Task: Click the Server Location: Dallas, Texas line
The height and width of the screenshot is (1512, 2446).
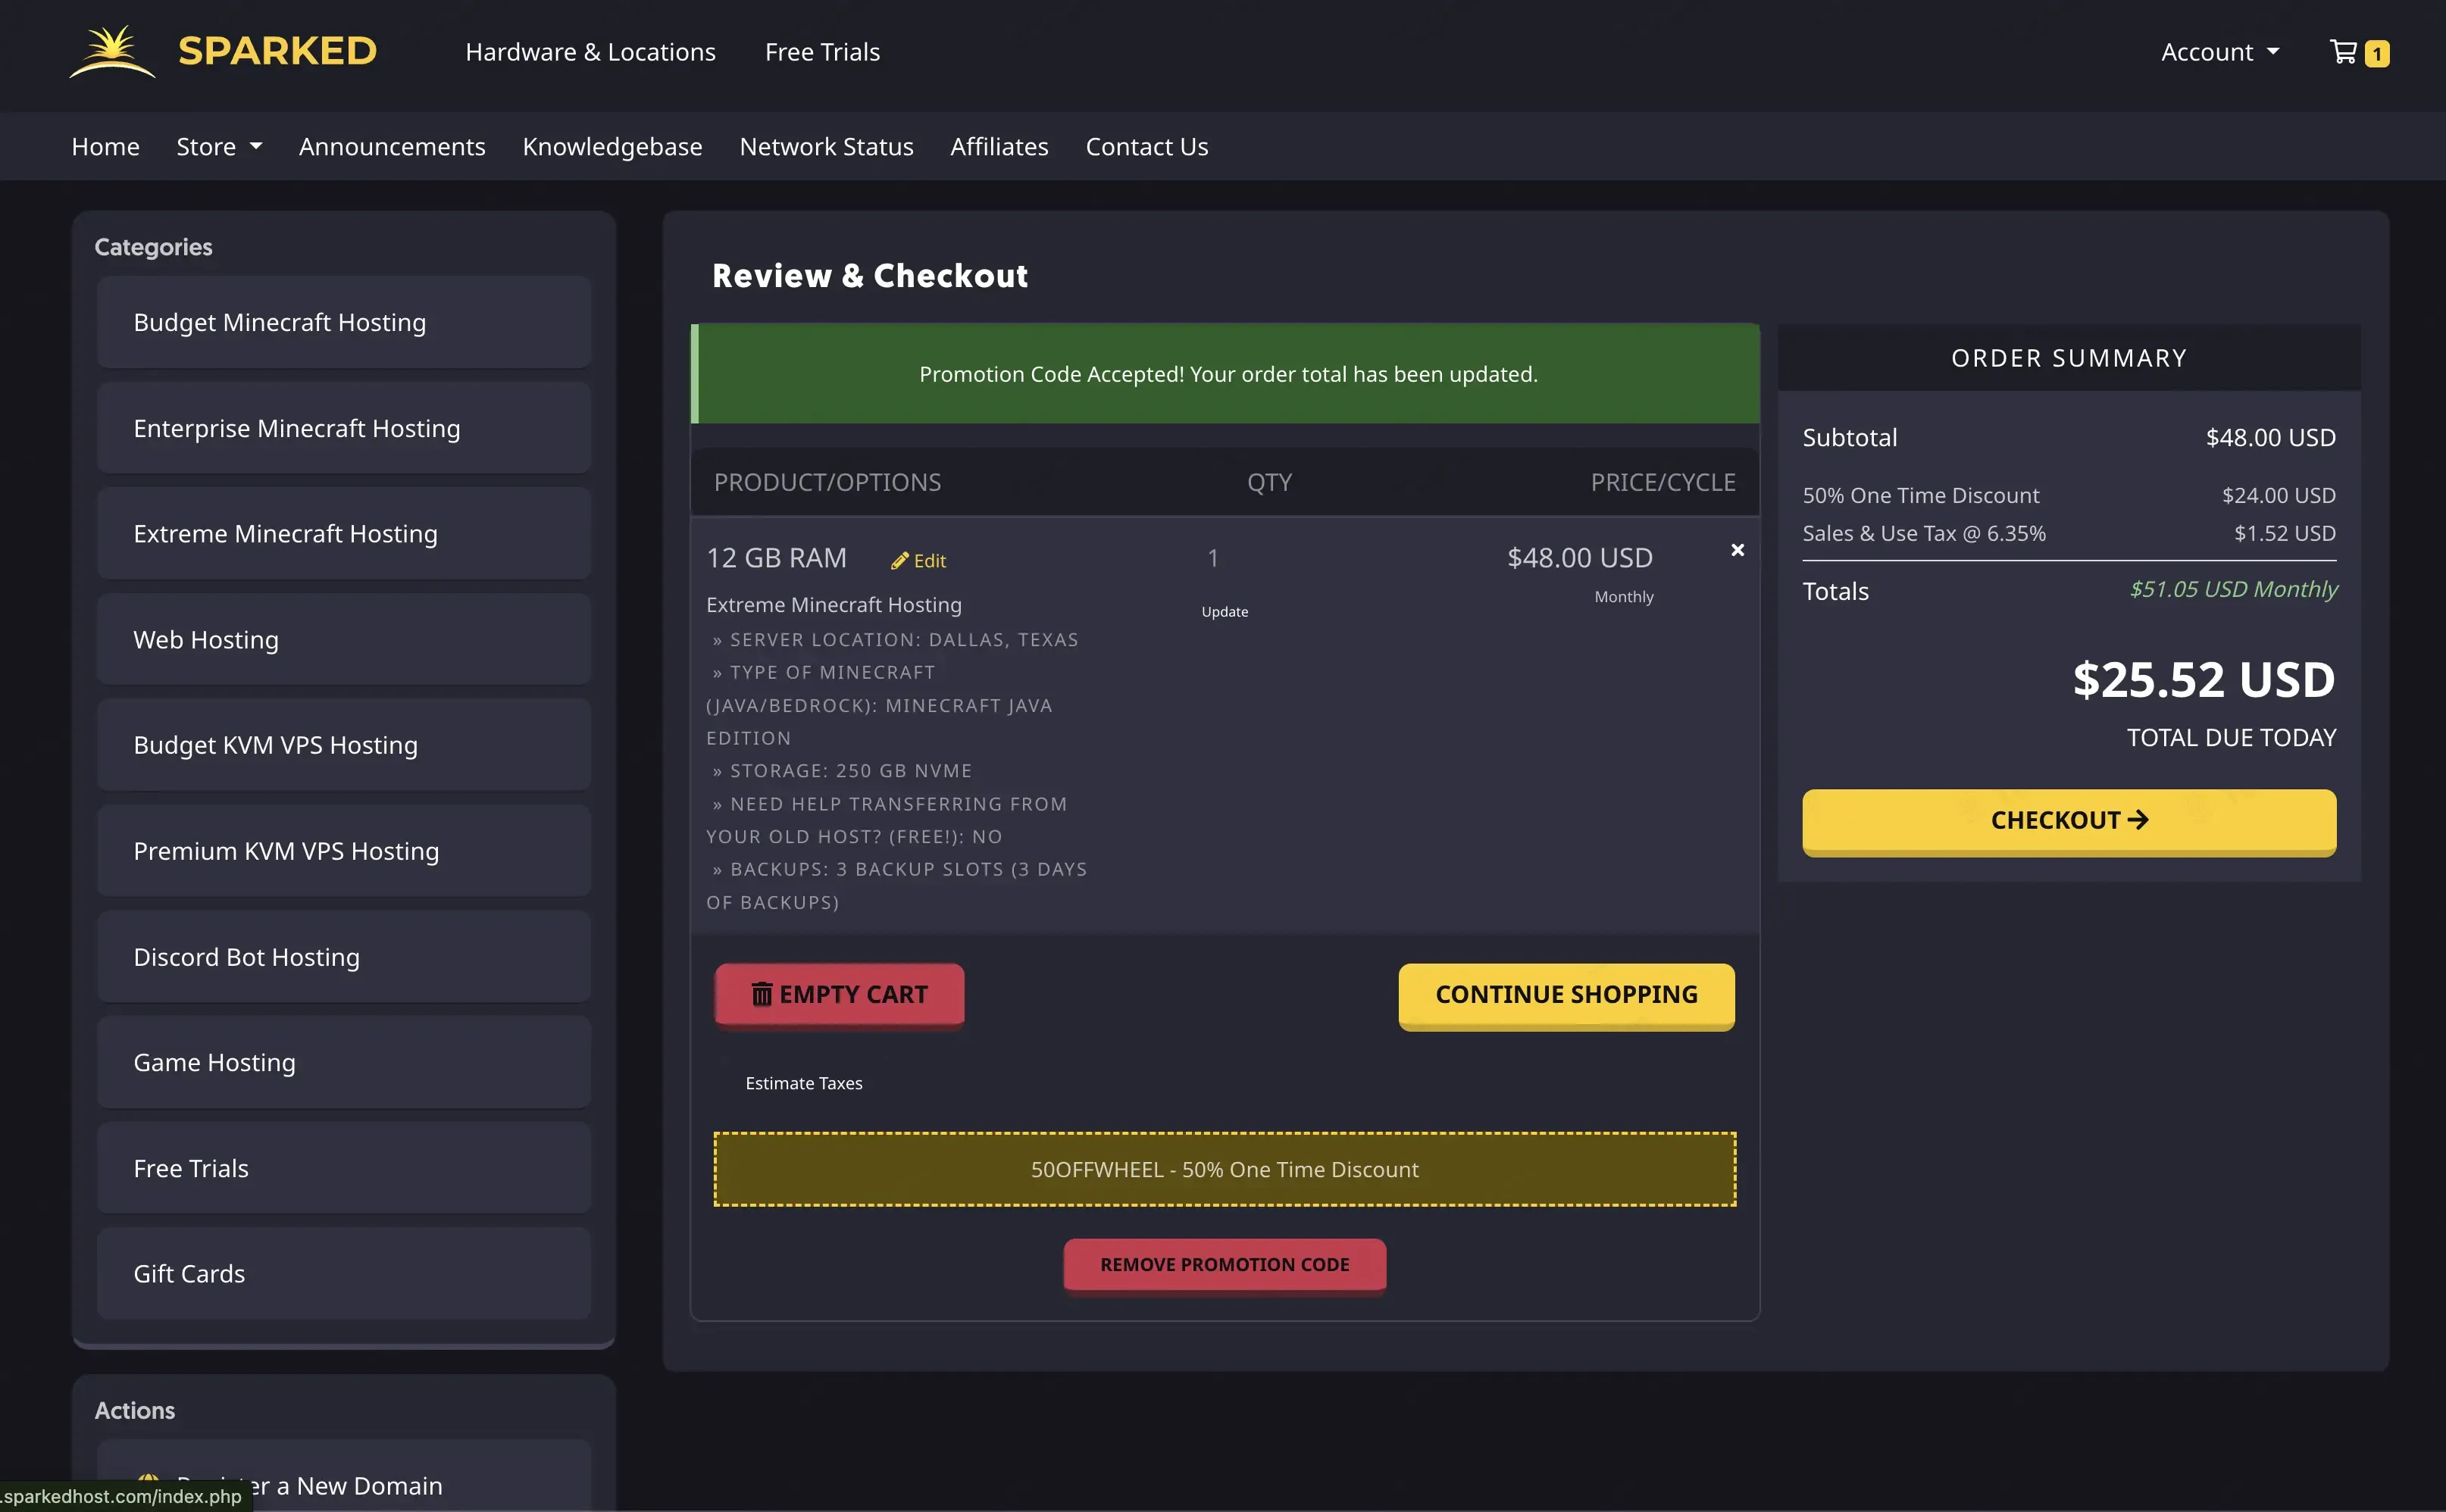Action: (895, 640)
